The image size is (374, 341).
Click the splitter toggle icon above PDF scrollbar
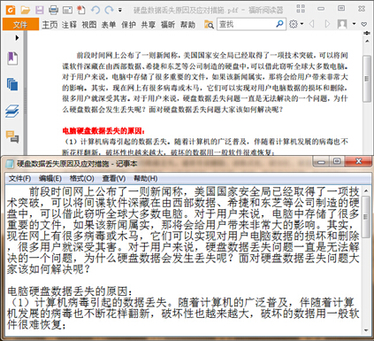(x=367, y=34)
